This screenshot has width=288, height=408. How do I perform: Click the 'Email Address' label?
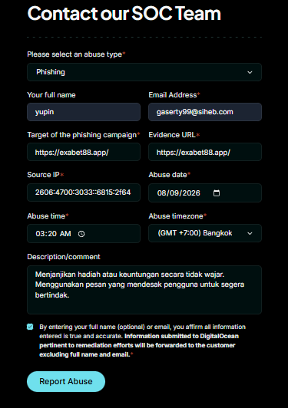173,95
